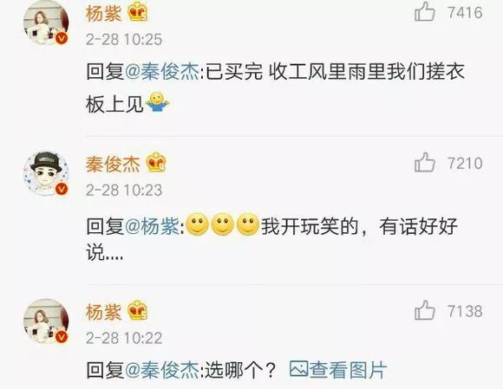
Task: Open username 杨紫 on the top comment
Action: tap(103, 14)
